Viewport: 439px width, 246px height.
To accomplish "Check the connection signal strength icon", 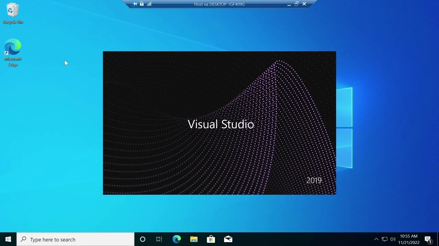I will pyautogui.click(x=149, y=4).
